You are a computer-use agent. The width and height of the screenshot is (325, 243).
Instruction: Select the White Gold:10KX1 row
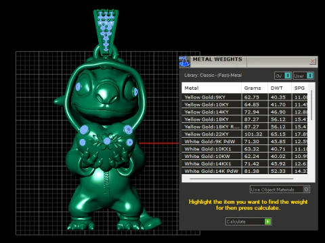pos(244,149)
